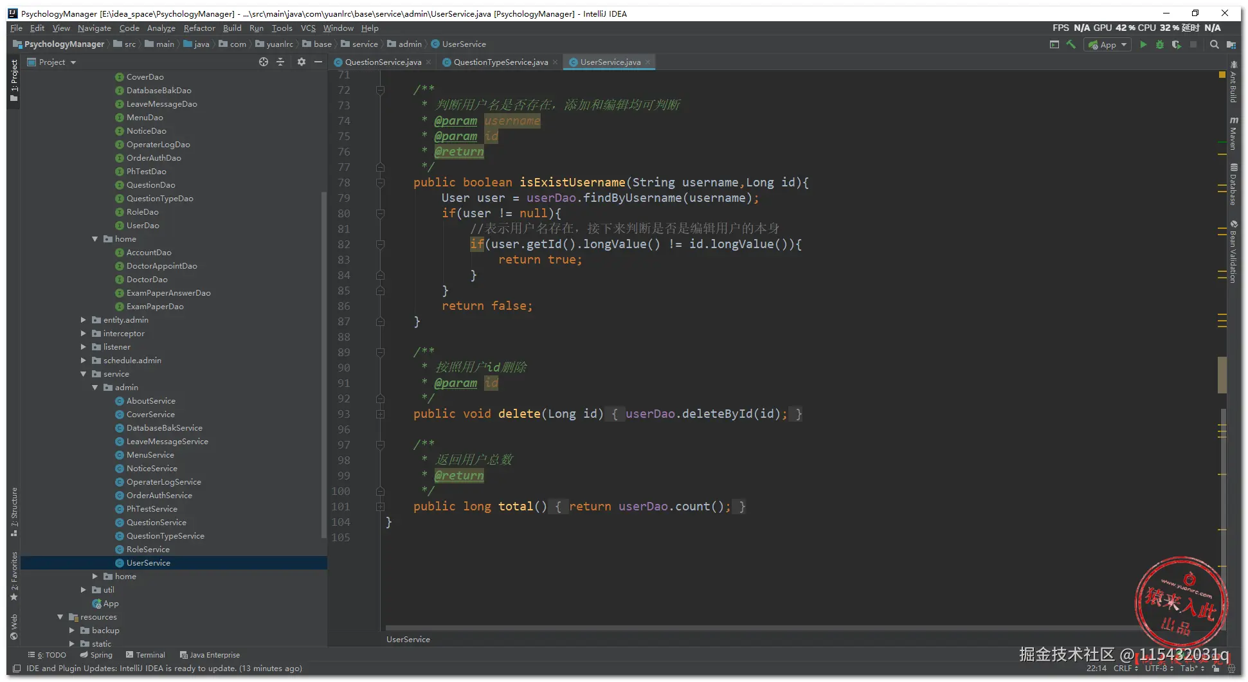Viewport: 1248px width, 682px height.
Task: Toggle the Project tool window stripe button
Action: click(x=14, y=80)
